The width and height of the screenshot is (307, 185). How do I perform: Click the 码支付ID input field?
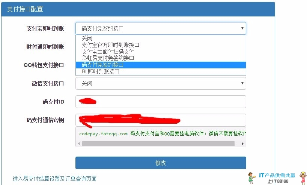coord(161,102)
